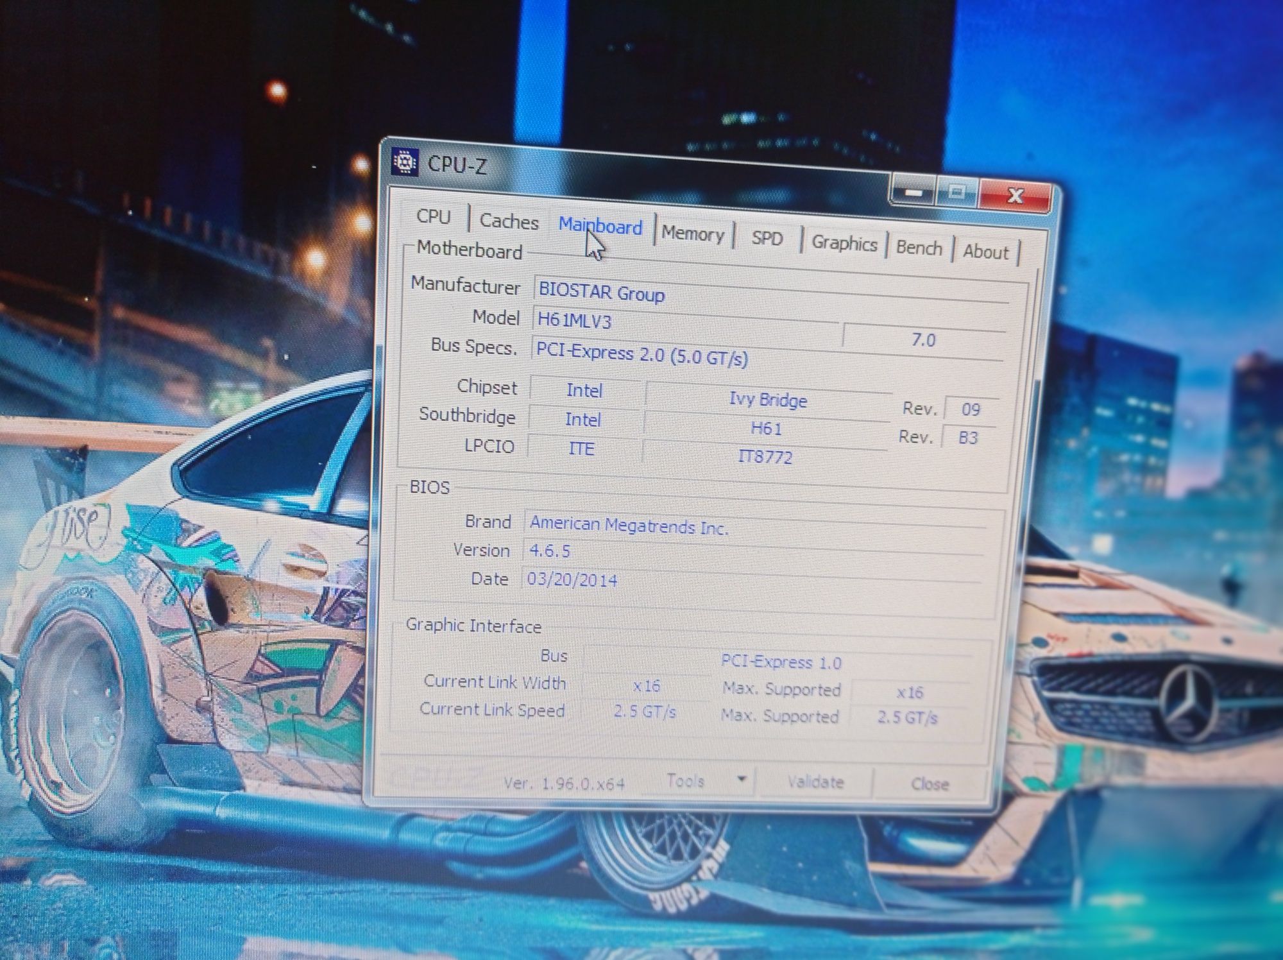Click the Max. Supported width x16 value
1283x960 pixels.
910,692
